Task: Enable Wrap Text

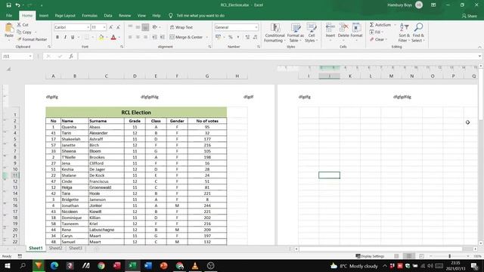Action: tap(181, 27)
